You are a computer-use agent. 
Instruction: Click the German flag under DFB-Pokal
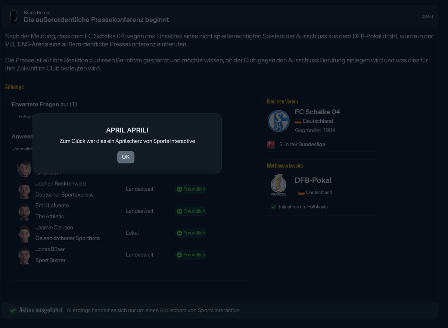[301, 193]
